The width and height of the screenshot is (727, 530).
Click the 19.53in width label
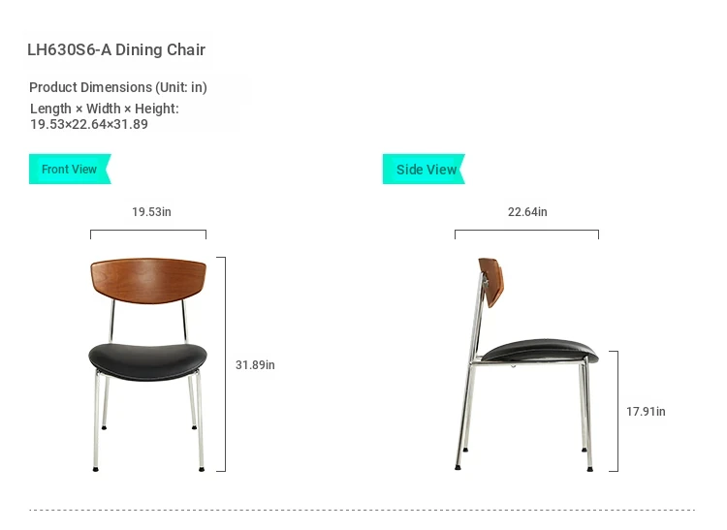pos(151,212)
